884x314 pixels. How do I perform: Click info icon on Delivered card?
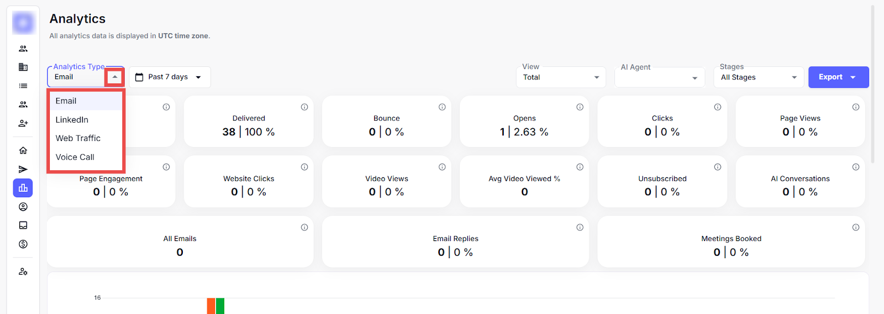304,107
